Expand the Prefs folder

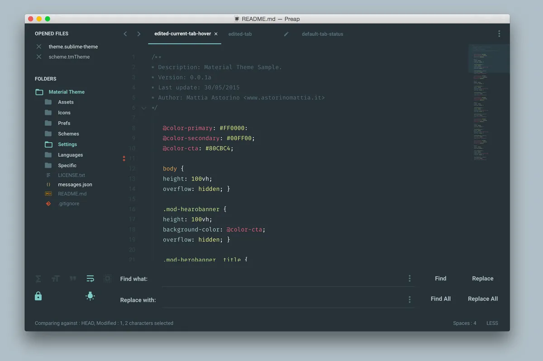pyautogui.click(x=48, y=123)
